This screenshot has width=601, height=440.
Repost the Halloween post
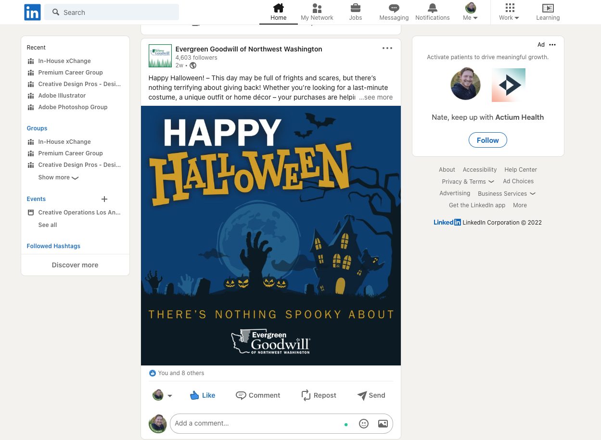pos(319,395)
